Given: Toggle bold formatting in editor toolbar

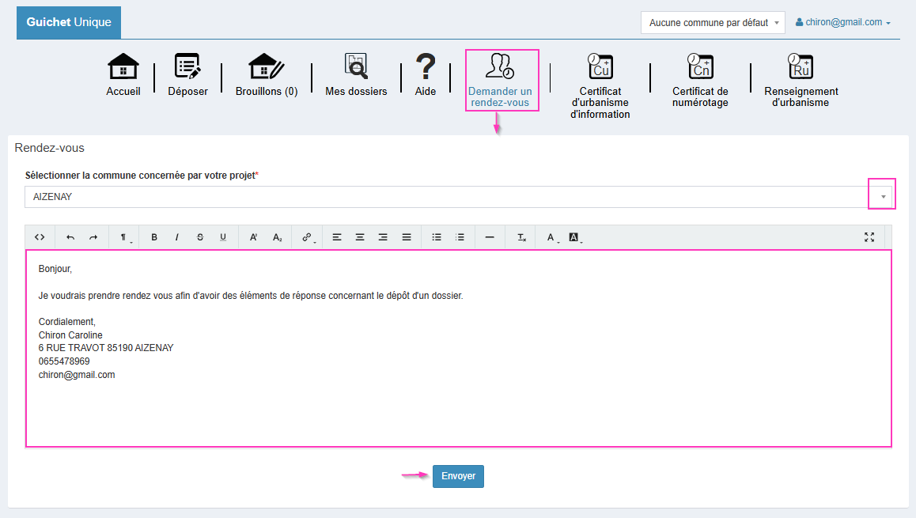Looking at the screenshot, I should (x=154, y=237).
